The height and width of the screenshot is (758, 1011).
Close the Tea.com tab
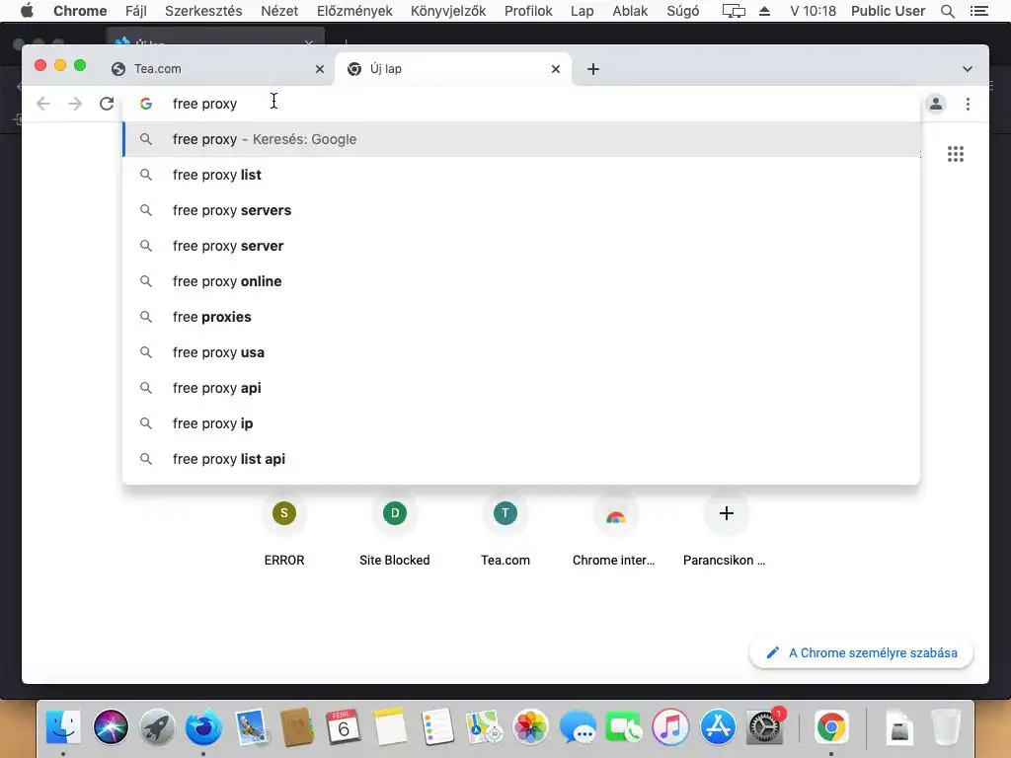click(320, 69)
